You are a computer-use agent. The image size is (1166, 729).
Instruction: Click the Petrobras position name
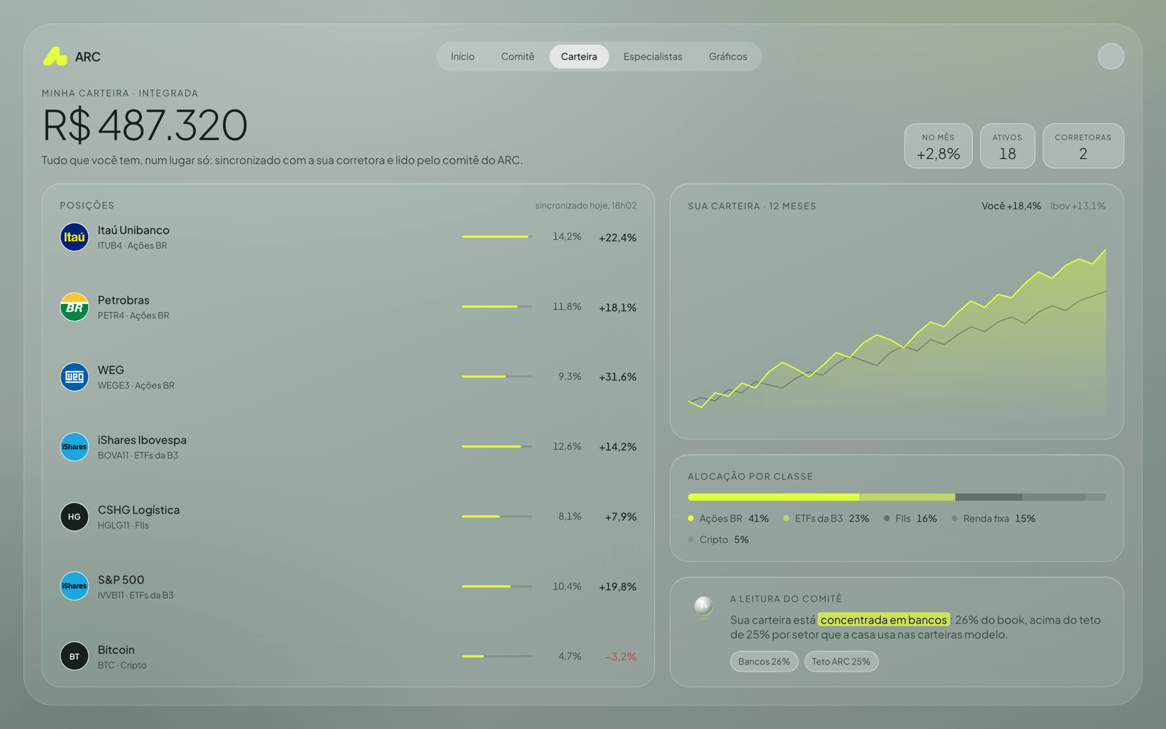pos(124,300)
